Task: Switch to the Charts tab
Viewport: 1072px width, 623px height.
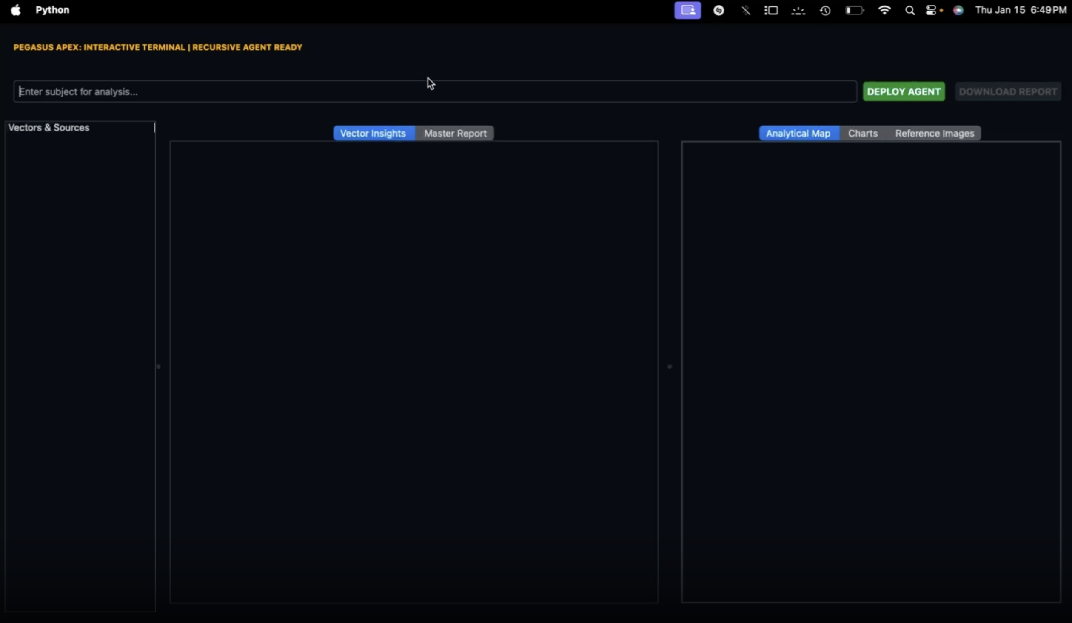Action: tap(862, 133)
